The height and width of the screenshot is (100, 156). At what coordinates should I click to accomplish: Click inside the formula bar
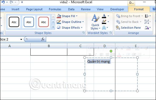point(101,39)
